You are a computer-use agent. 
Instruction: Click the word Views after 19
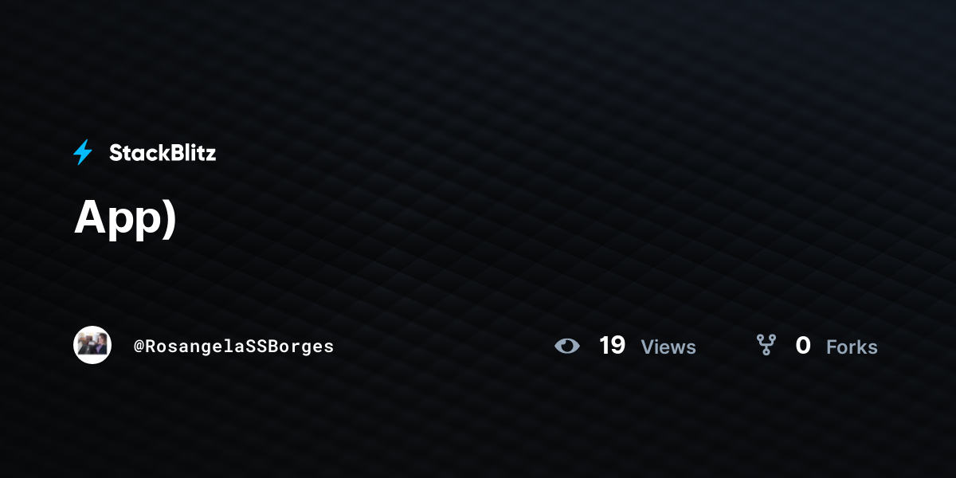pyautogui.click(x=668, y=347)
